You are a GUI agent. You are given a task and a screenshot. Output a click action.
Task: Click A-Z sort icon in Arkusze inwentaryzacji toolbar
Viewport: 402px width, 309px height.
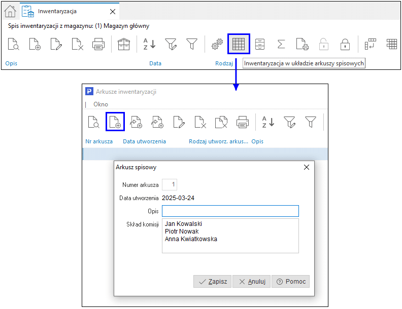tap(268, 122)
